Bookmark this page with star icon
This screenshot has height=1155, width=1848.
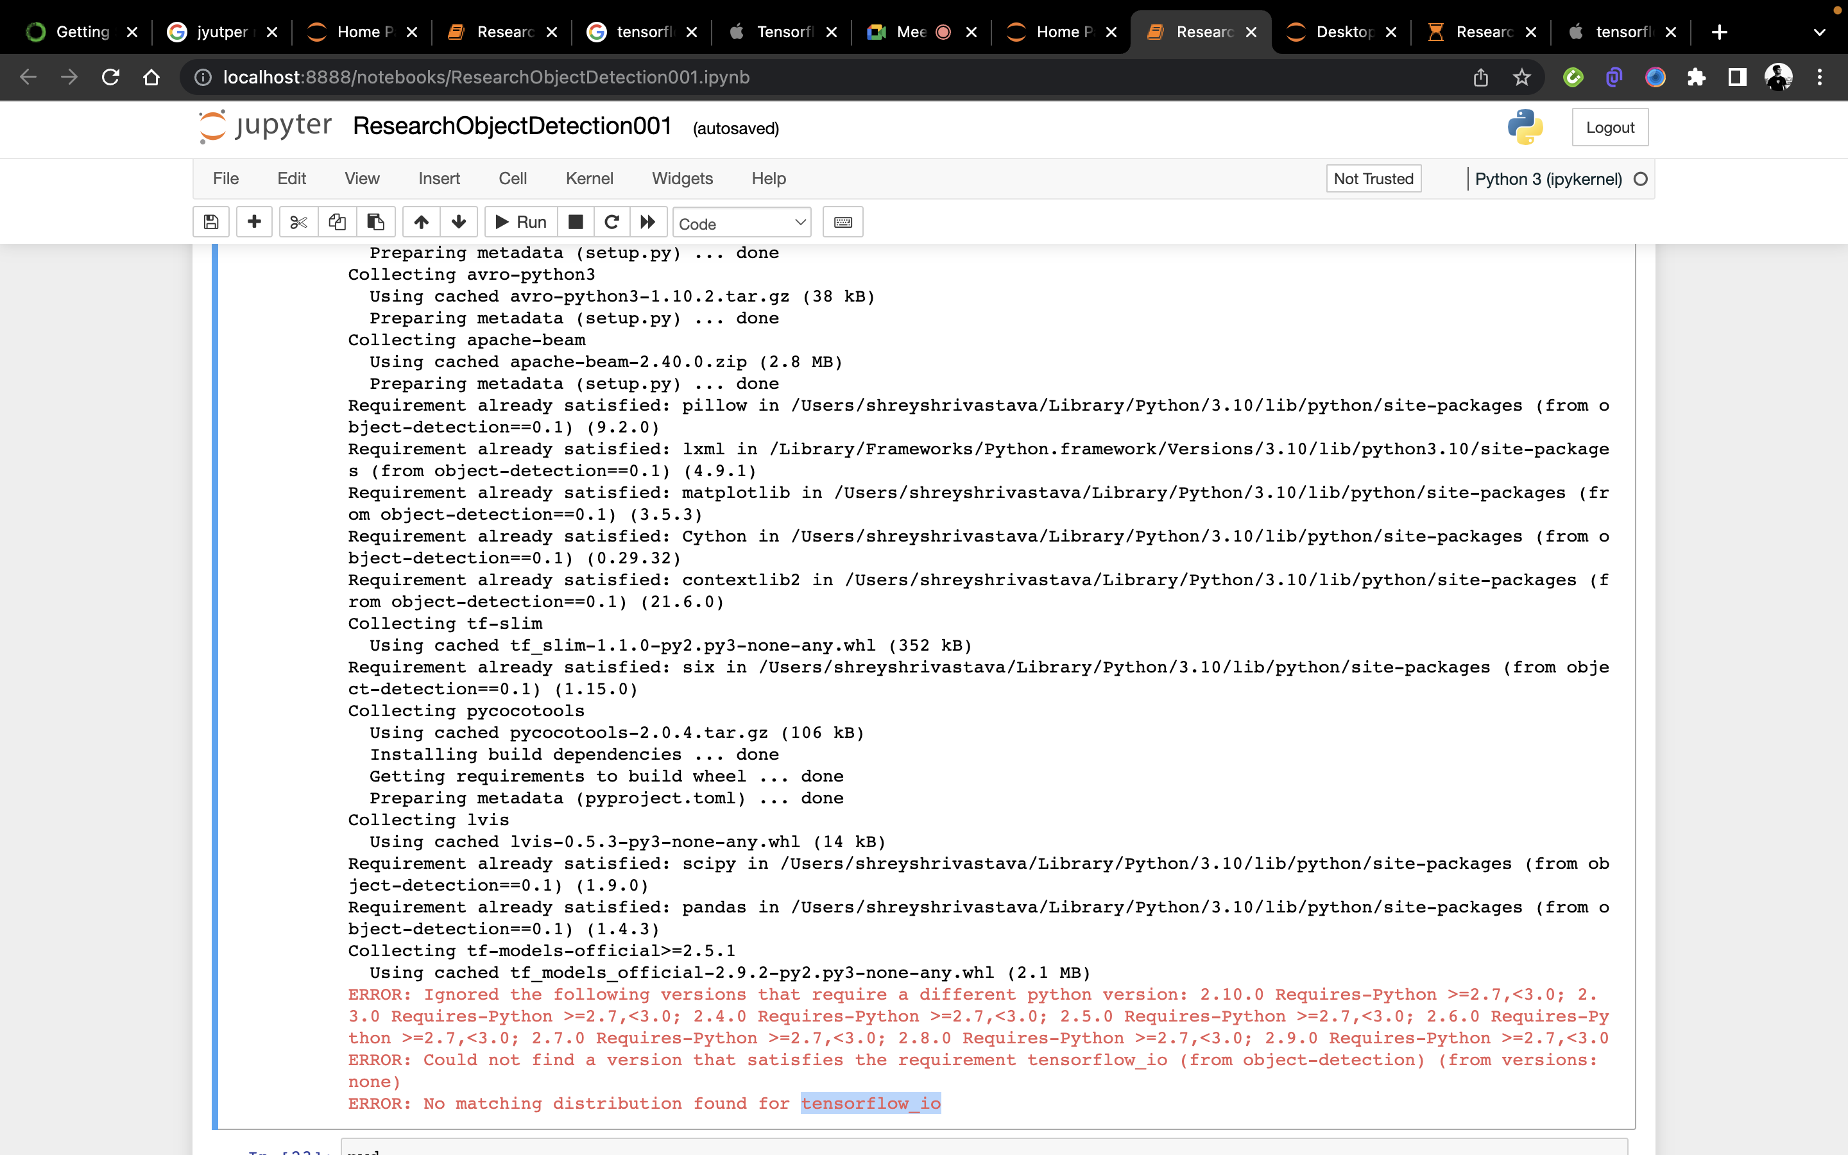point(1521,77)
